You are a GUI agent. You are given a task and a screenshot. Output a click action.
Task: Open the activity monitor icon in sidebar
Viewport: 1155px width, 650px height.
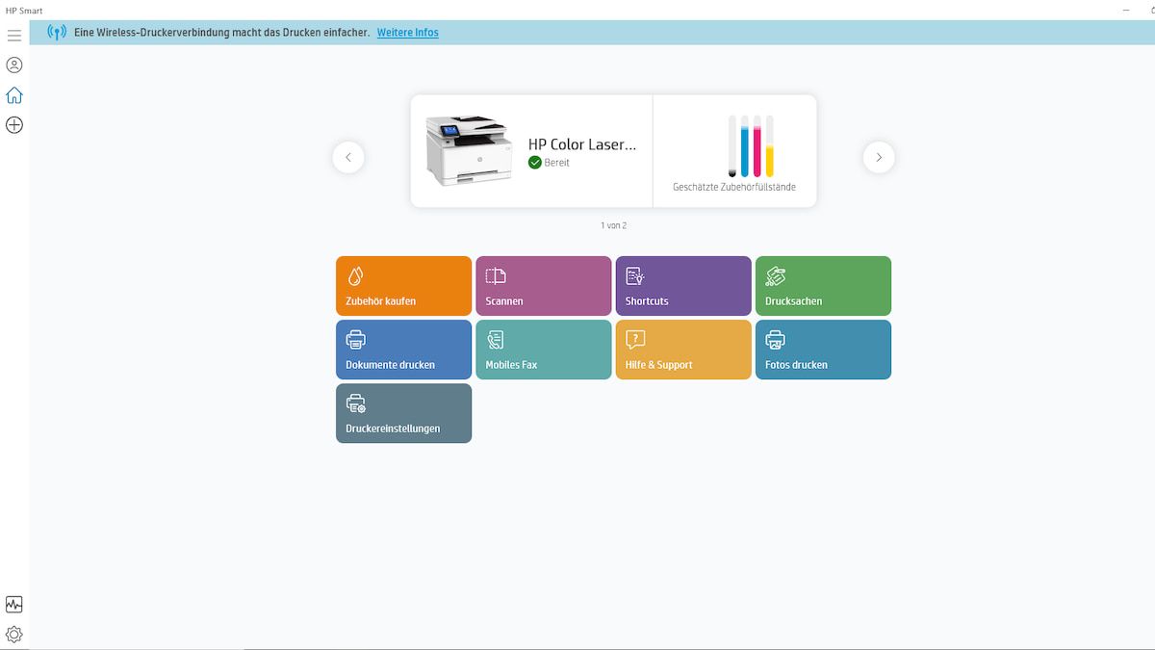tap(14, 605)
